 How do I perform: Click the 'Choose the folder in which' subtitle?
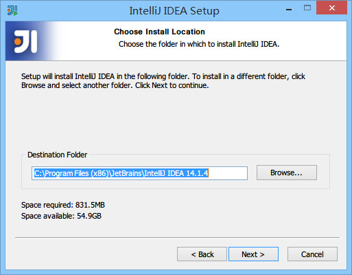(x=199, y=44)
